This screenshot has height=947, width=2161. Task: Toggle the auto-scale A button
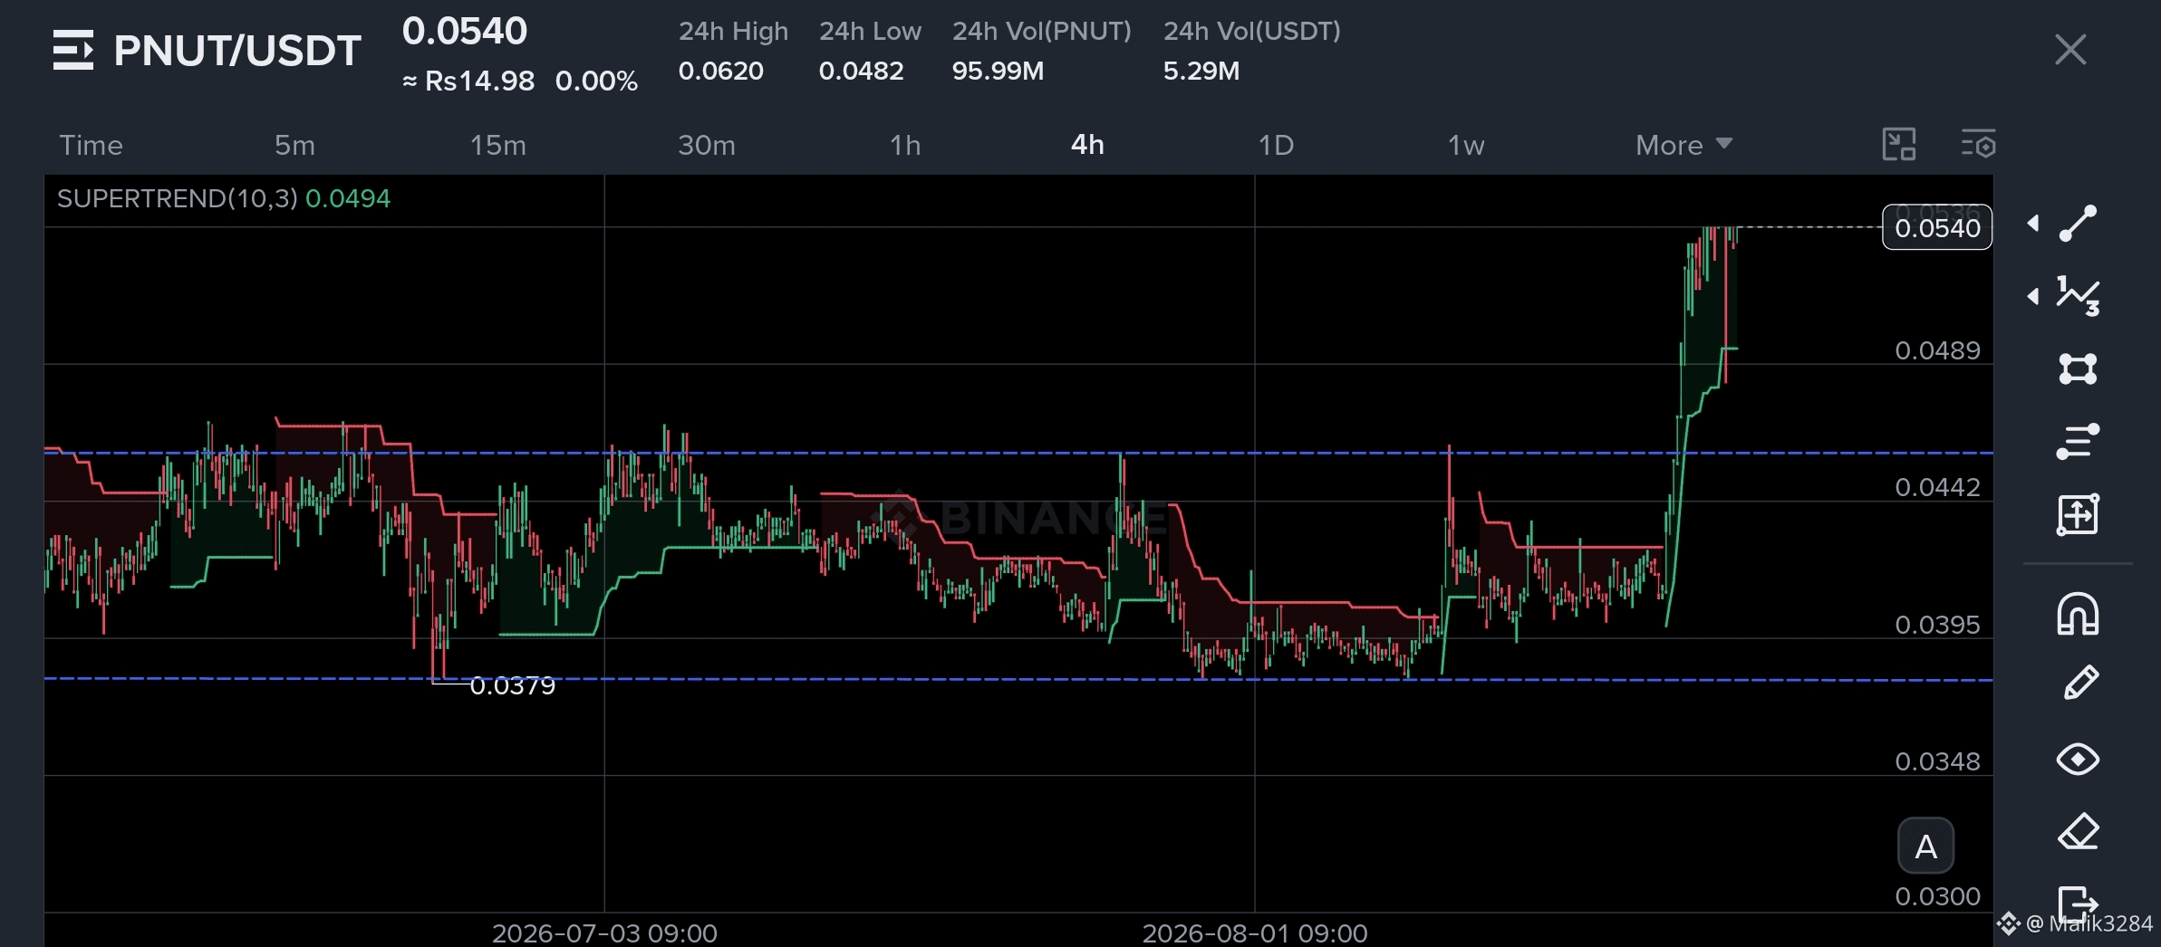point(1925,847)
